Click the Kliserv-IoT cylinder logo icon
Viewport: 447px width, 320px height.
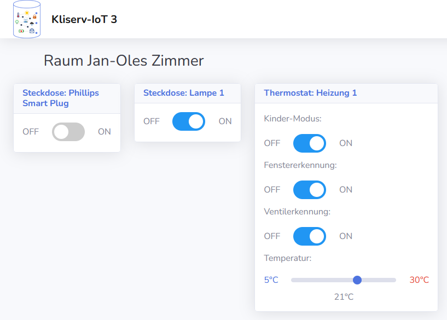(x=27, y=19)
